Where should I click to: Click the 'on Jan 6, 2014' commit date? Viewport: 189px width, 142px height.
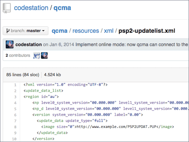click(59, 45)
